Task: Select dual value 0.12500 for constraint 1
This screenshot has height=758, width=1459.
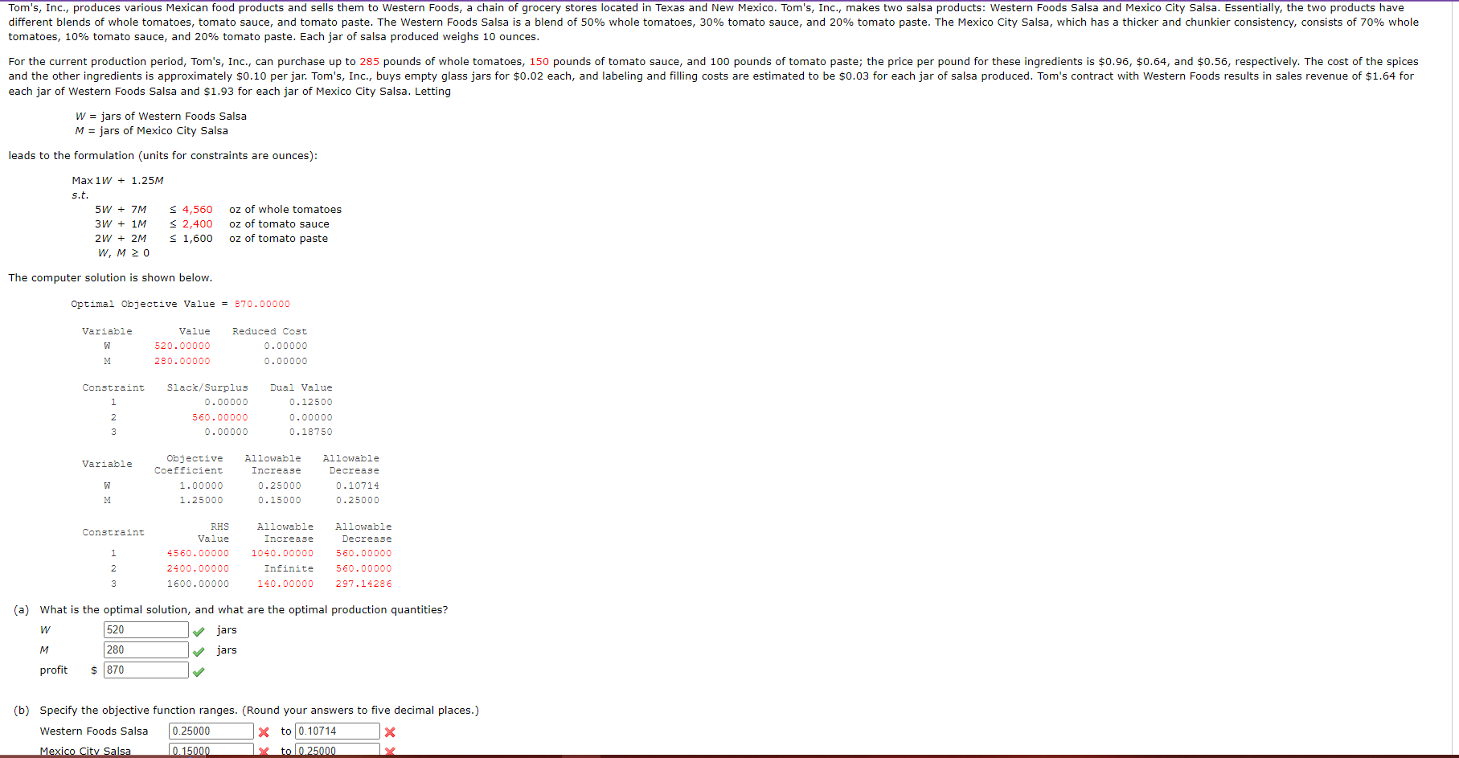Action: pyautogui.click(x=310, y=403)
